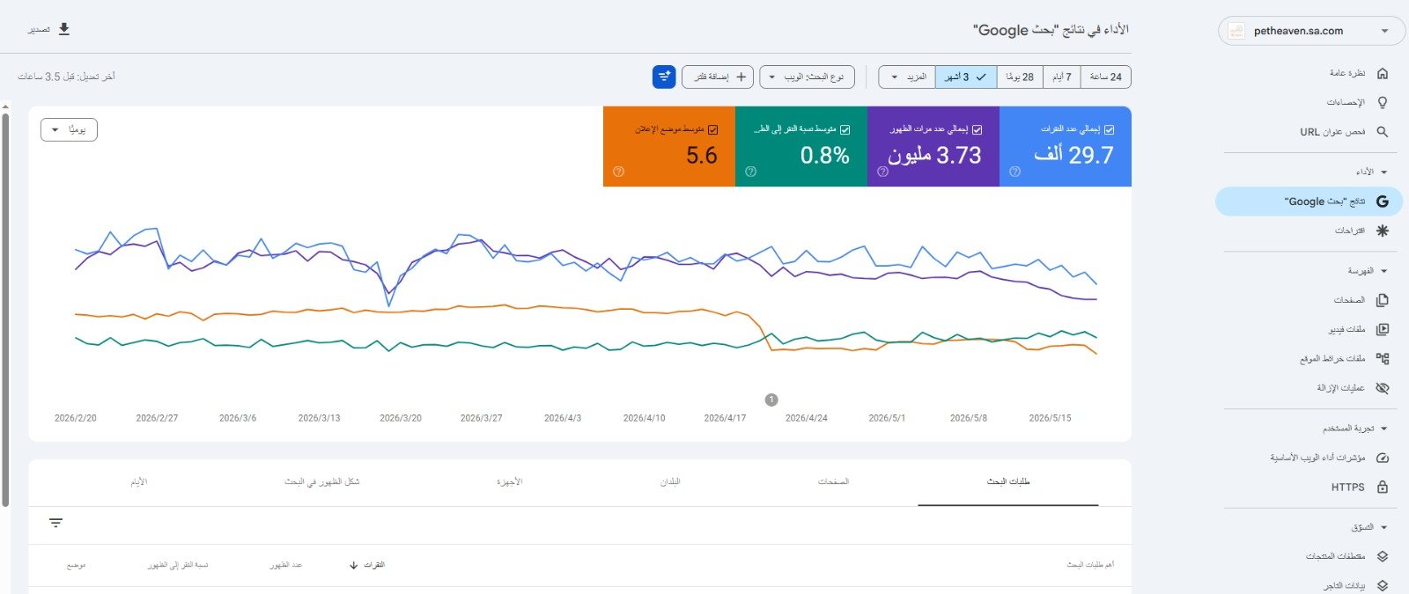Image resolution: width=1409 pixels, height=594 pixels.
Task: Click the annotation marker on chart timeline
Action: click(771, 400)
